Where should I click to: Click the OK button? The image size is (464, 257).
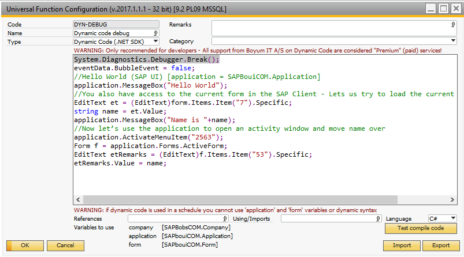click(25, 245)
